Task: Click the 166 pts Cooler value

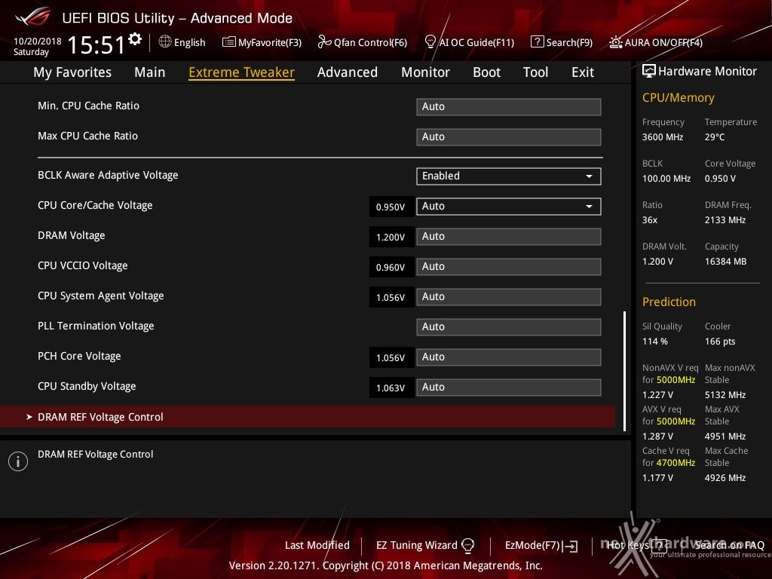Action: click(x=720, y=342)
